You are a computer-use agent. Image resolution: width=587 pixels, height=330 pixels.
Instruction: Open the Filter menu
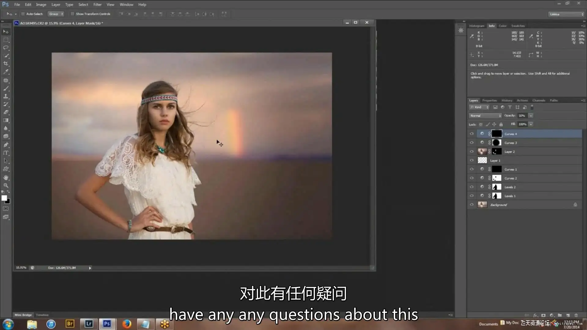97,5
